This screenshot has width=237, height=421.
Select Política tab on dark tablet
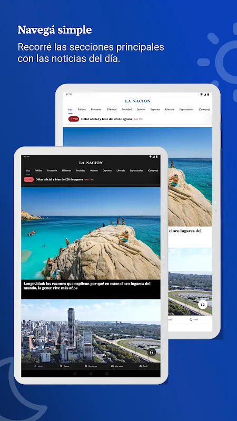point(38,171)
